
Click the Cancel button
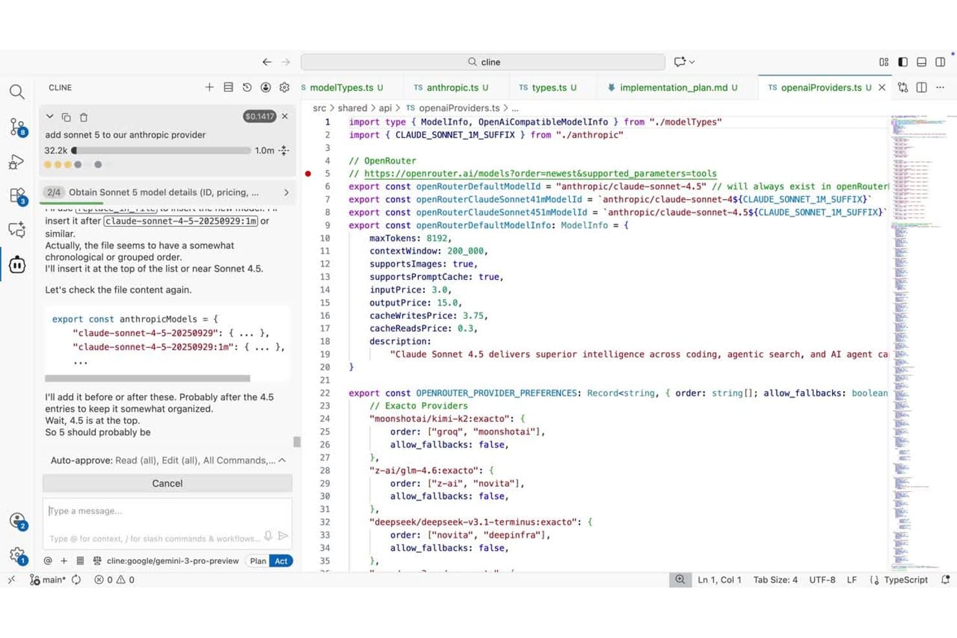pyautogui.click(x=167, y=484)
